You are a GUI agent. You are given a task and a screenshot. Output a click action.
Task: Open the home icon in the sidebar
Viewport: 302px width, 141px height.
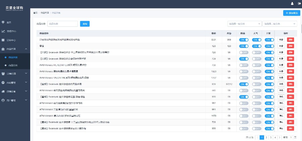point(3,22)
